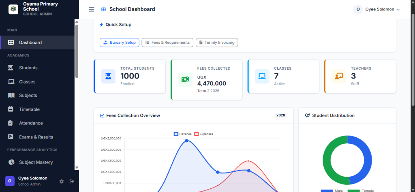Click the Teachers card chalkboard icon

(339, 76)
